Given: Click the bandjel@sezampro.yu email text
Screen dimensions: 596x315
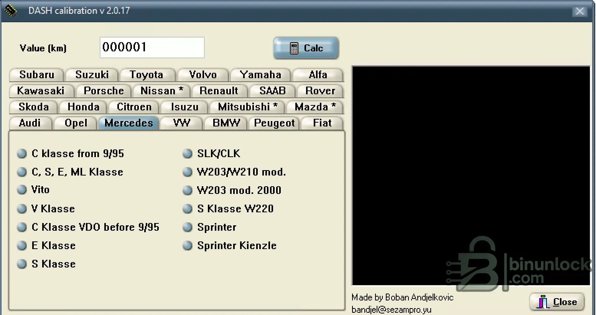Looking at the screenshot, I should pyautogui.click(x=392, y=310).
